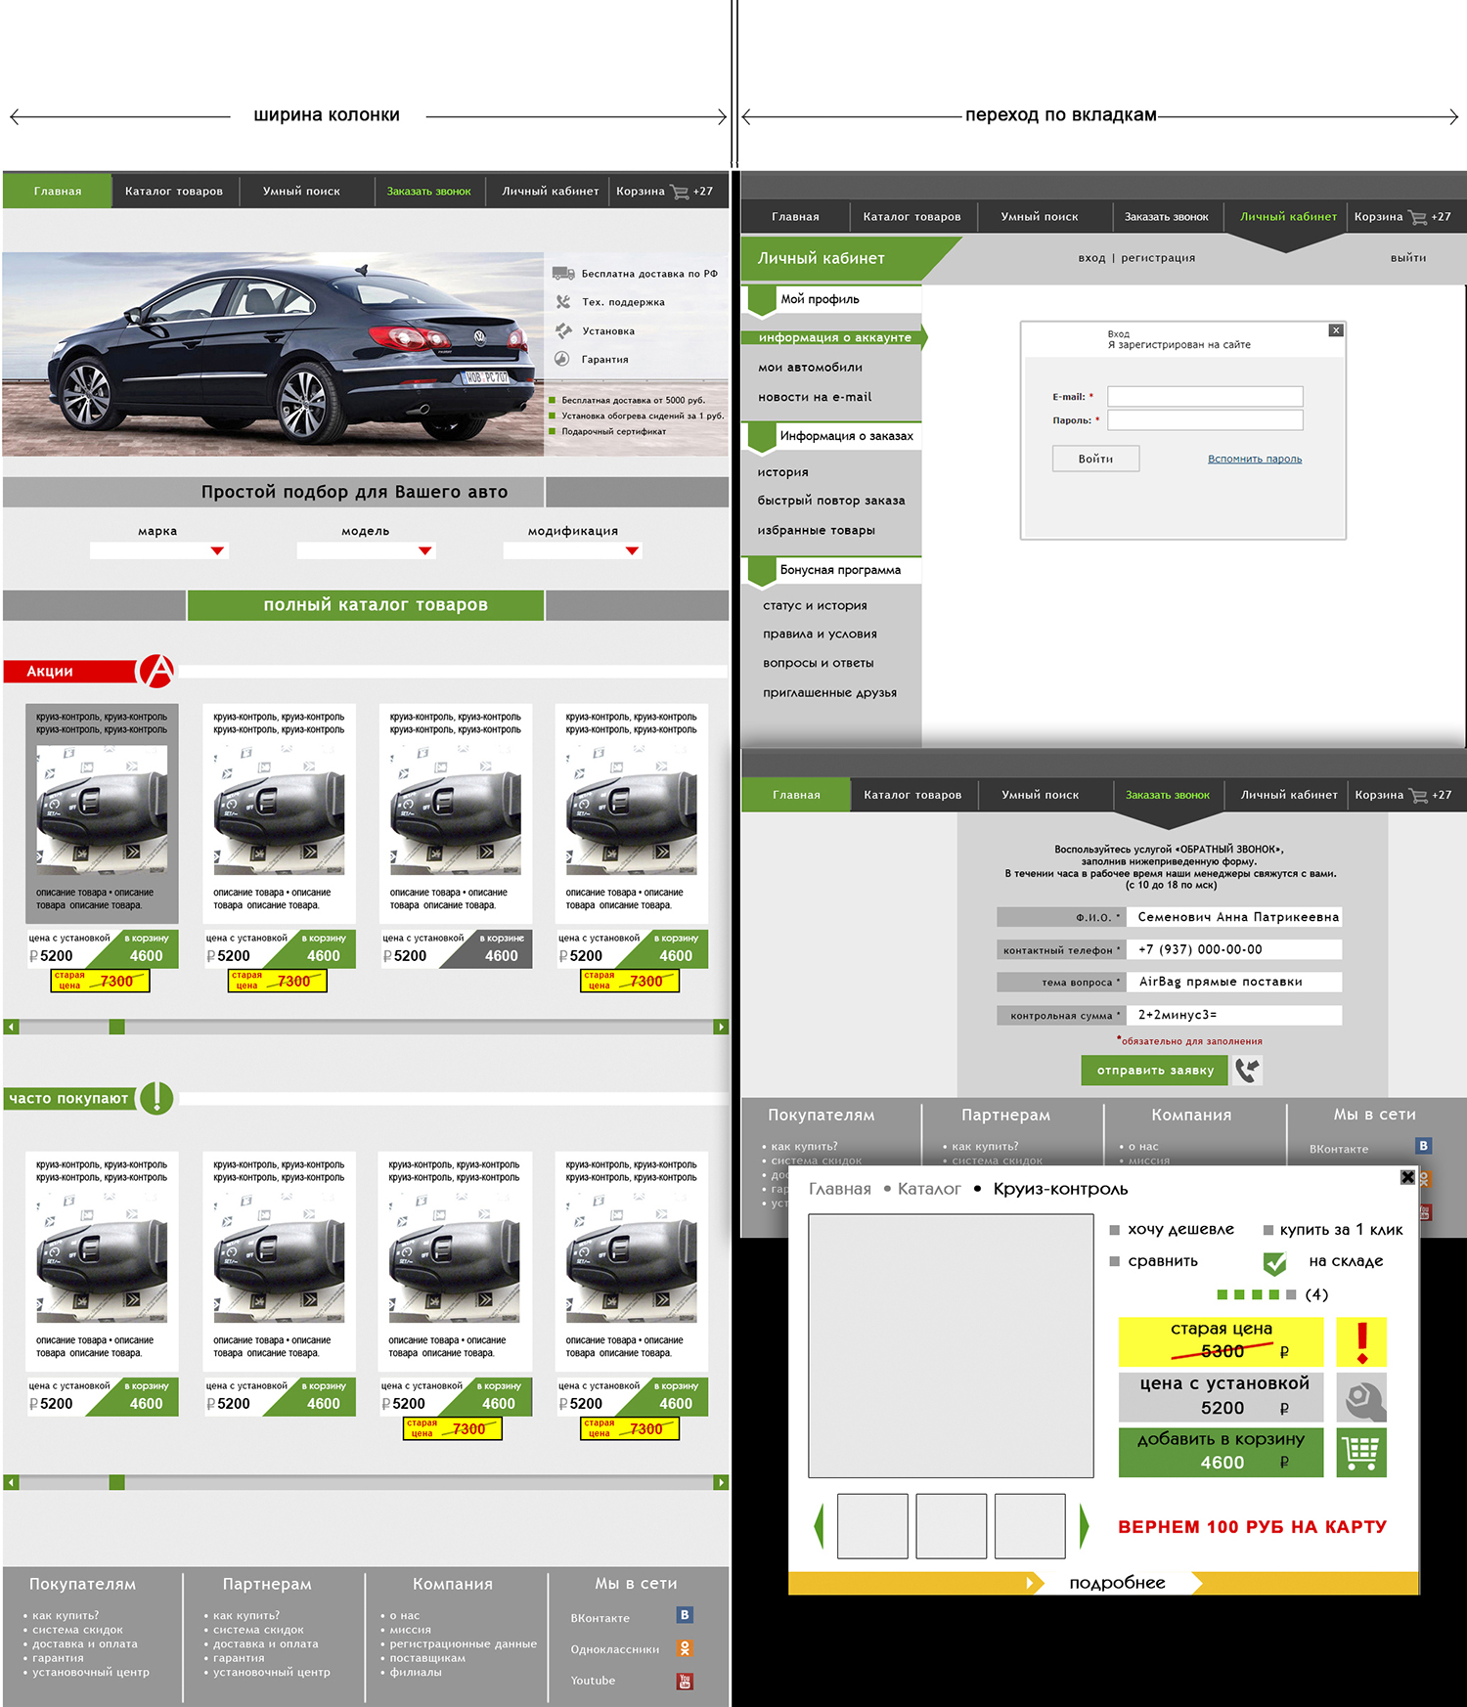Open избранные товары in the sidebar
1467x1707 pixels.
click(816, 530)
